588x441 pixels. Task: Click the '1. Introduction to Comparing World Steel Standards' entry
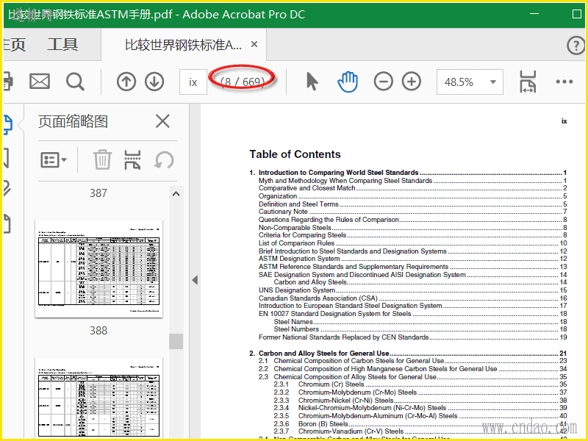point(408,173)
